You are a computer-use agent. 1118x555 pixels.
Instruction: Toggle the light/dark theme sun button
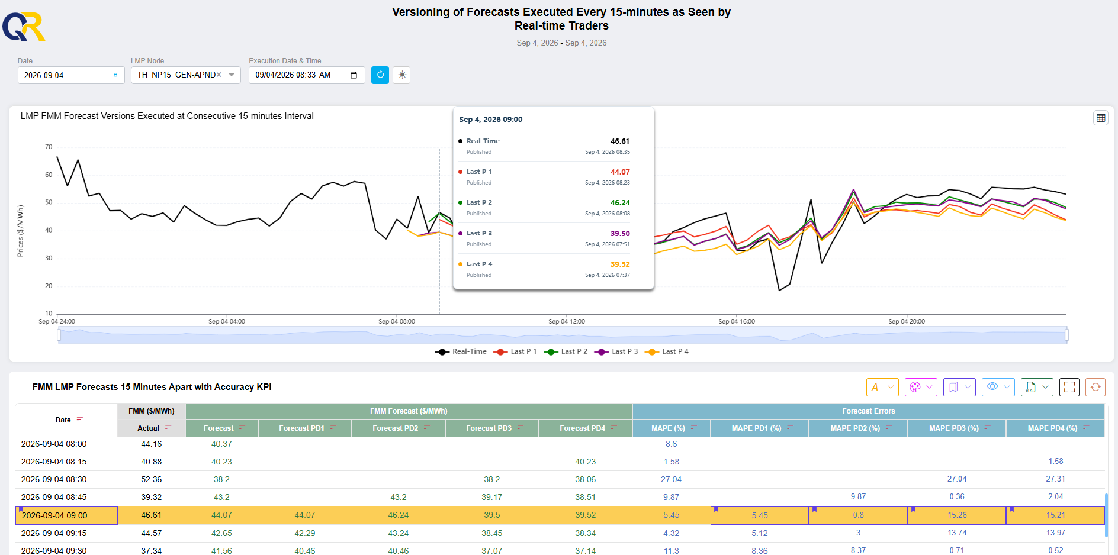tap(402, 75)
